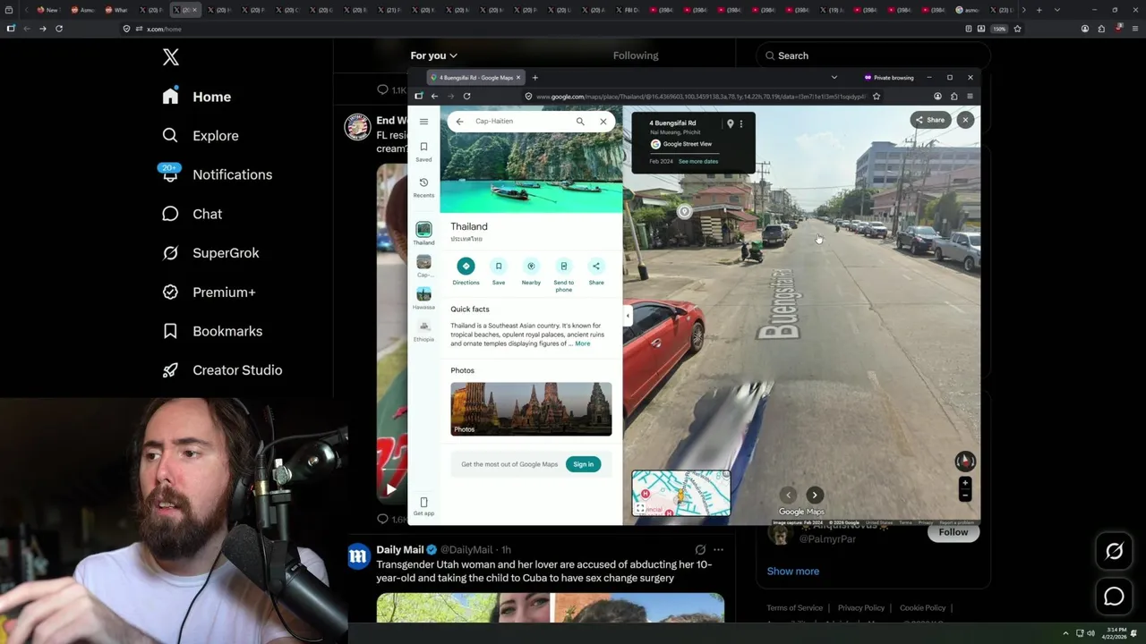This screenshot has width=1146, height=644.
Task: Clear the Cap-Haitien search text
Action: pos(603,122)
